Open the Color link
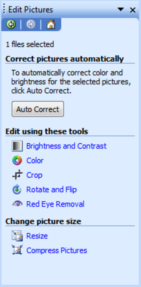The height and width of the screenshot is (287, 141). point(35,161)
